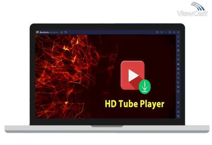Image resolution: width=212 pixels, height=145 pixels.
Task: Open the keyboard game controls icon
Action: (178, 55)
